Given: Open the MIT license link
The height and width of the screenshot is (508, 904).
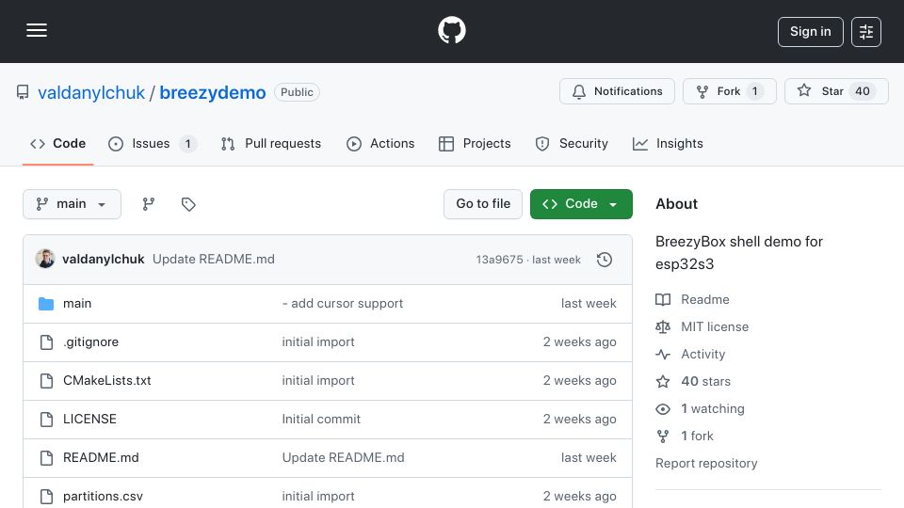Looking at the screenshot, I should point(715,326).
